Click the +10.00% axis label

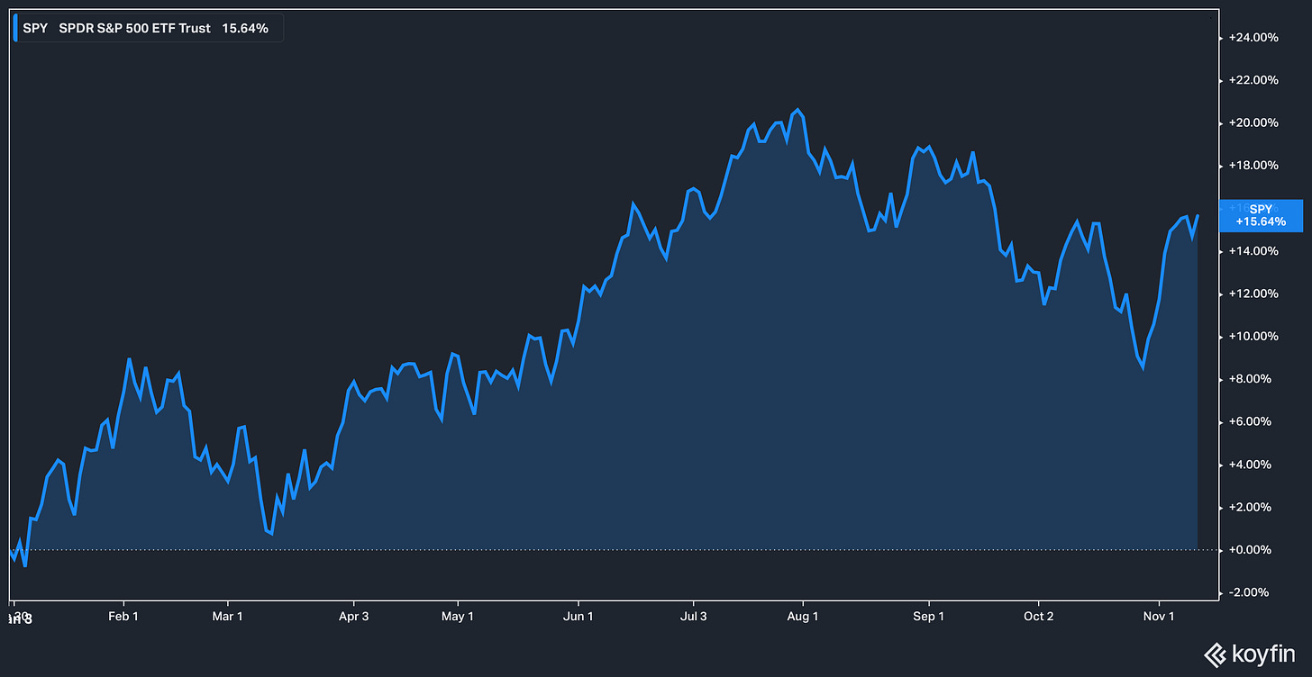pyautogui.click(x=1253, y=337)
